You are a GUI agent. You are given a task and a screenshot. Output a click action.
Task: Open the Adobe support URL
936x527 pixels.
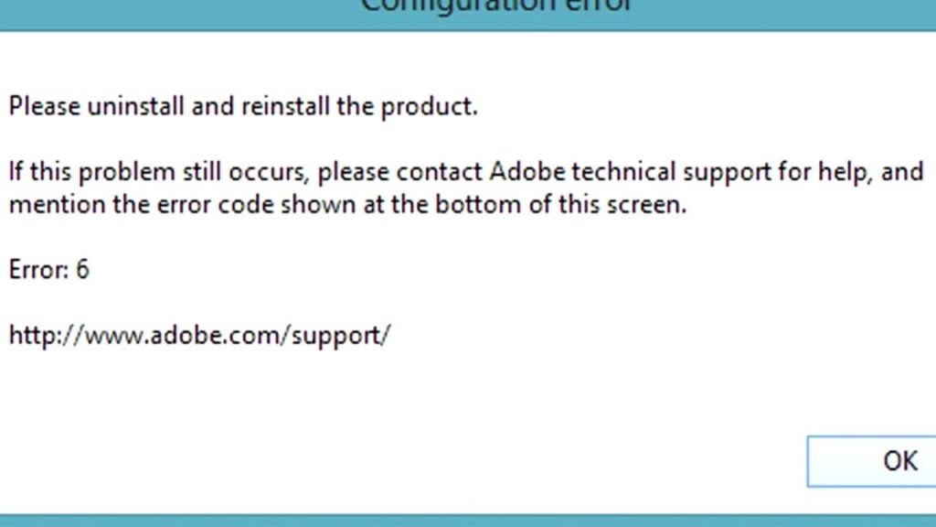click(x=199, y=336)
